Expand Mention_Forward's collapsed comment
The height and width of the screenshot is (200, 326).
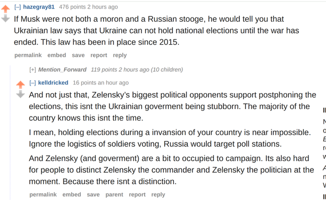(32, 70)
